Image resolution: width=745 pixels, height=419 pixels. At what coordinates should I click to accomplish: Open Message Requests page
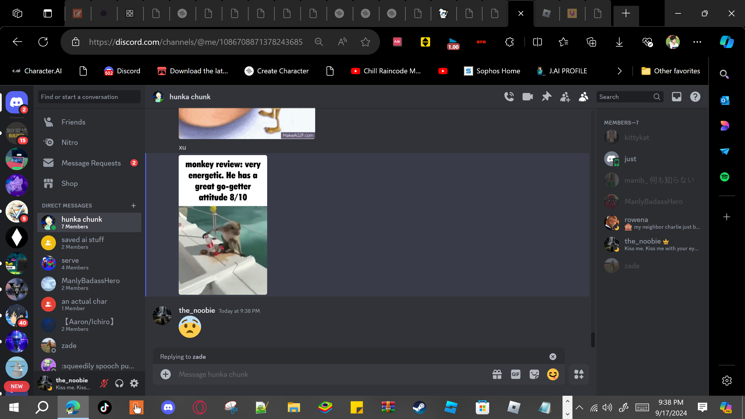(91, 163)
